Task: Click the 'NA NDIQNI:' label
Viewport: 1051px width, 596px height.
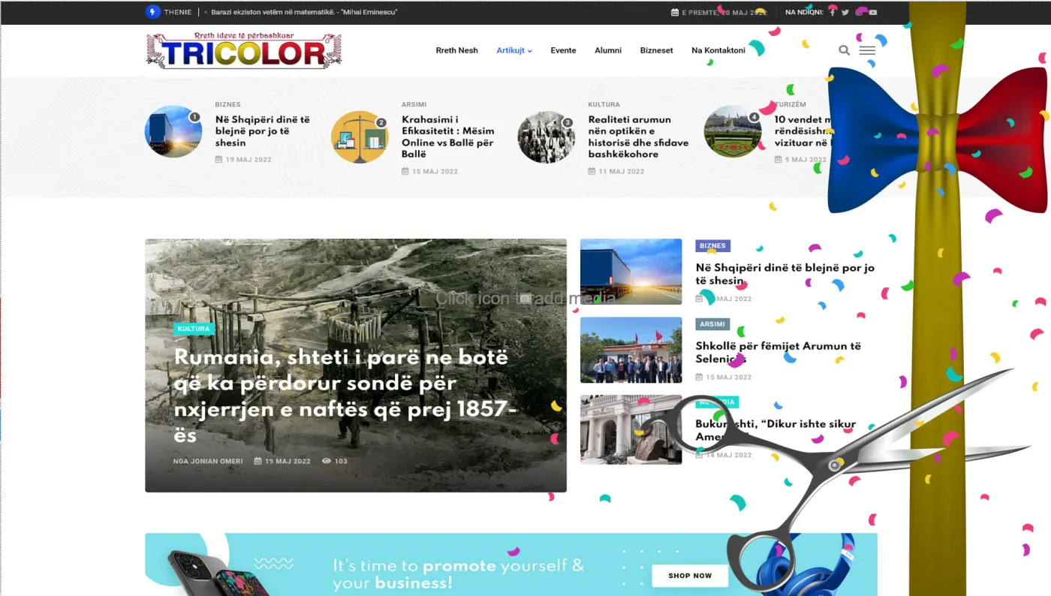Action: pyautogui.click(x=804, y=12)
